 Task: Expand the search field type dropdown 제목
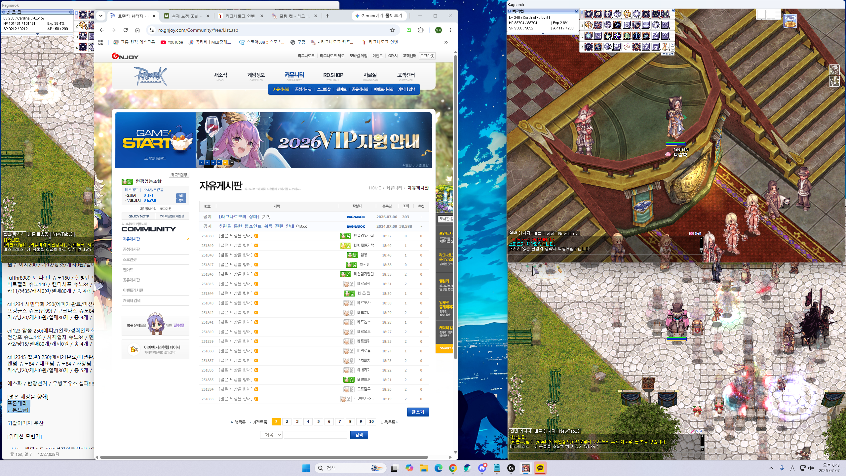pyautogui.click(x=271, y=435)
